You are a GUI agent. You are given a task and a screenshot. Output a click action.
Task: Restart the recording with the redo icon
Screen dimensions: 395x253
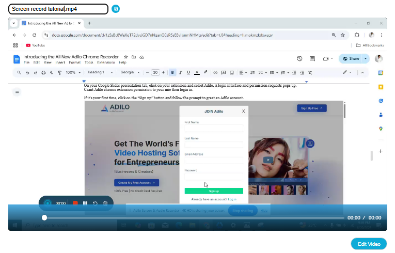pyautogui.click(x=95, y=203)
